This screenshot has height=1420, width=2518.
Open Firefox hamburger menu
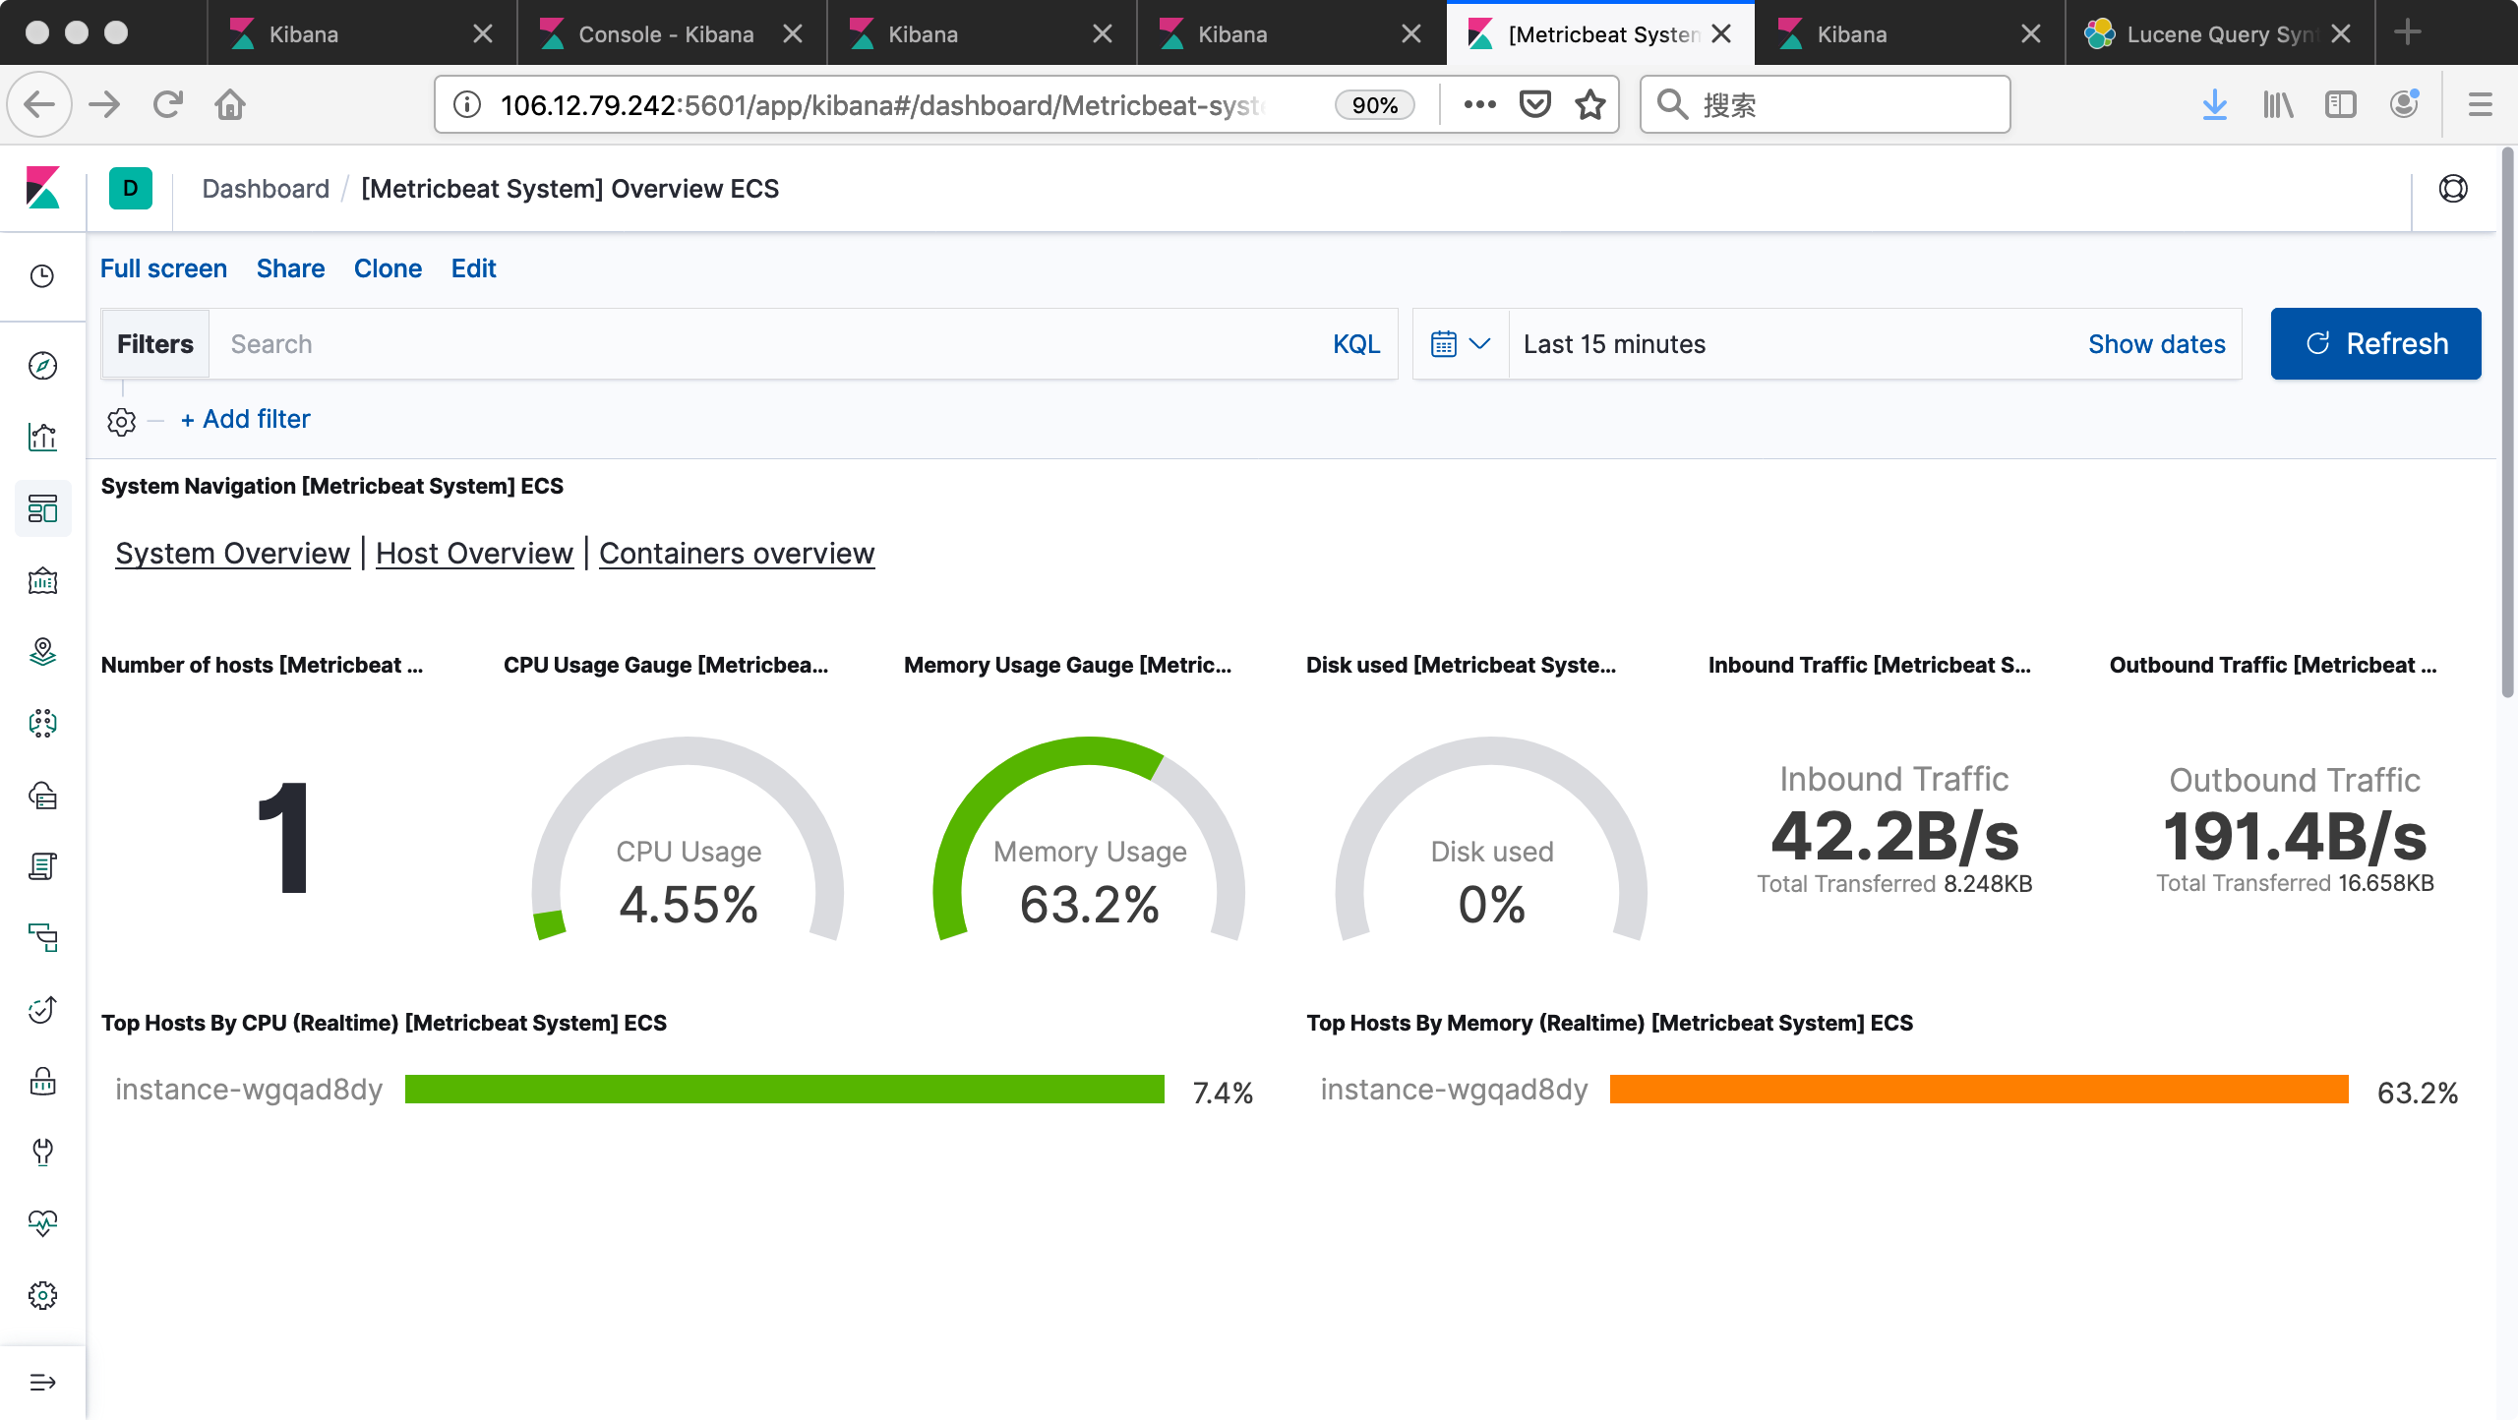coord(2480,104)
